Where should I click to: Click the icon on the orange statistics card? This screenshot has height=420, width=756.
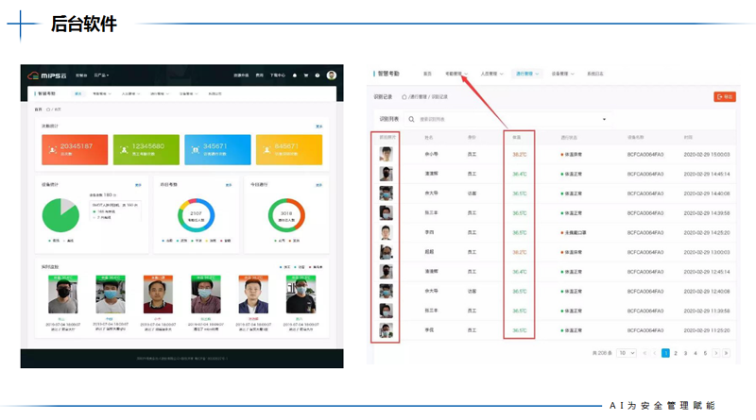click(54, 148)
